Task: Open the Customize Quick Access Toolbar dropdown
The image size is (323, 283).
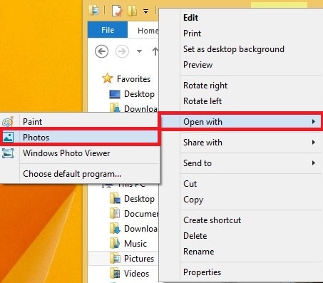Action: tap(145, 11)
